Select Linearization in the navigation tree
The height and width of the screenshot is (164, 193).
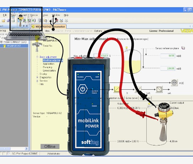[49, 70]
